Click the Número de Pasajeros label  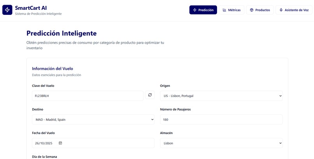[x=175, y=110]
